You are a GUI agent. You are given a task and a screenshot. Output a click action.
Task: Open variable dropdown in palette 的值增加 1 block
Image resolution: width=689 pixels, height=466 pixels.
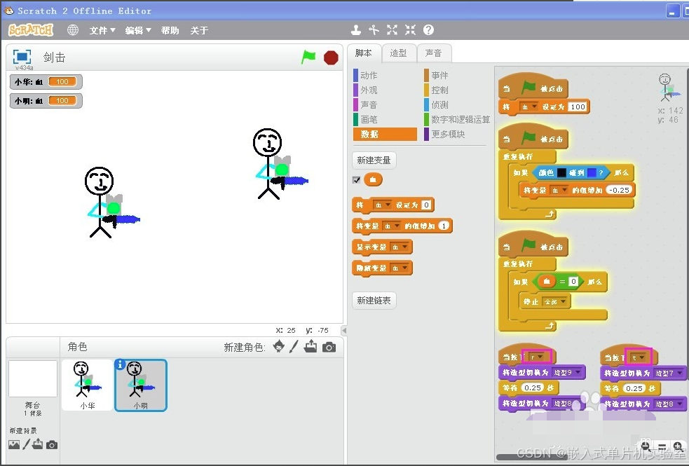point(391,226)
